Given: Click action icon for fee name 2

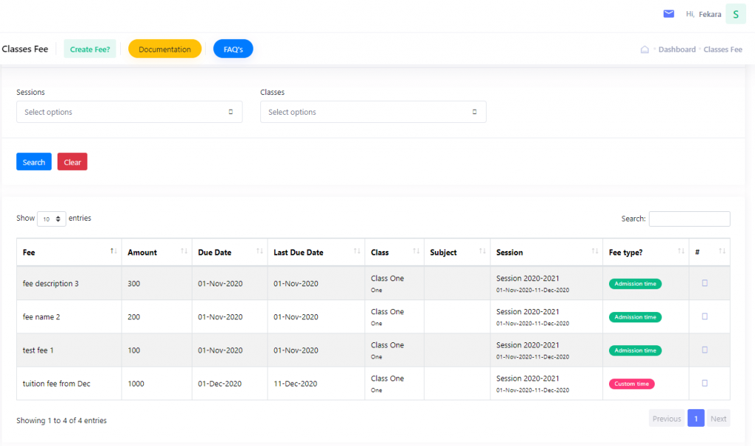Looking at the screenshot, I should tap(704, 316).
